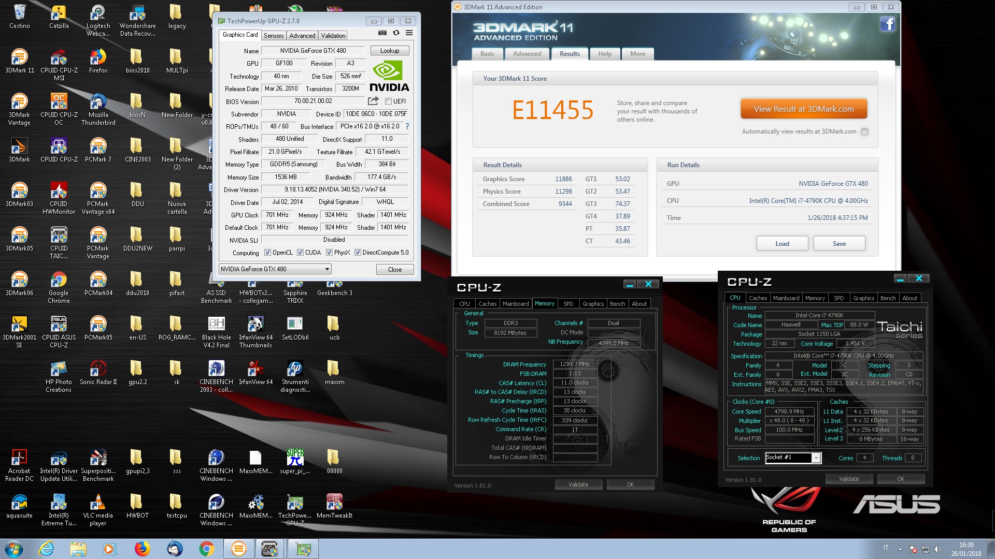The width and height of the screenshot is (995, 559).
Task: Click the GPU name field NVIDIA GeForce GTX 480
Action: (313, 51)
